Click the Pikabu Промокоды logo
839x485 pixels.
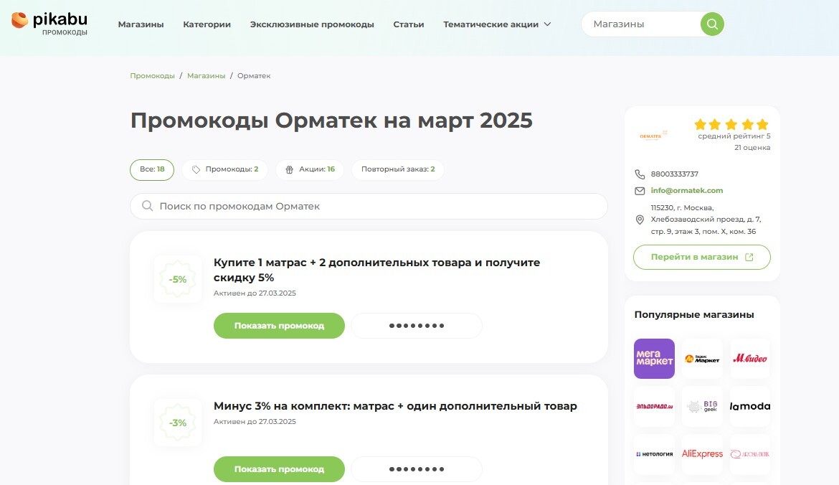tap(49, 24)
